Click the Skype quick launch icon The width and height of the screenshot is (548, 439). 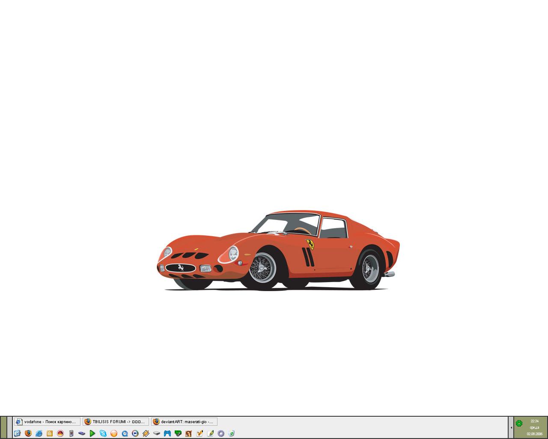103,433
